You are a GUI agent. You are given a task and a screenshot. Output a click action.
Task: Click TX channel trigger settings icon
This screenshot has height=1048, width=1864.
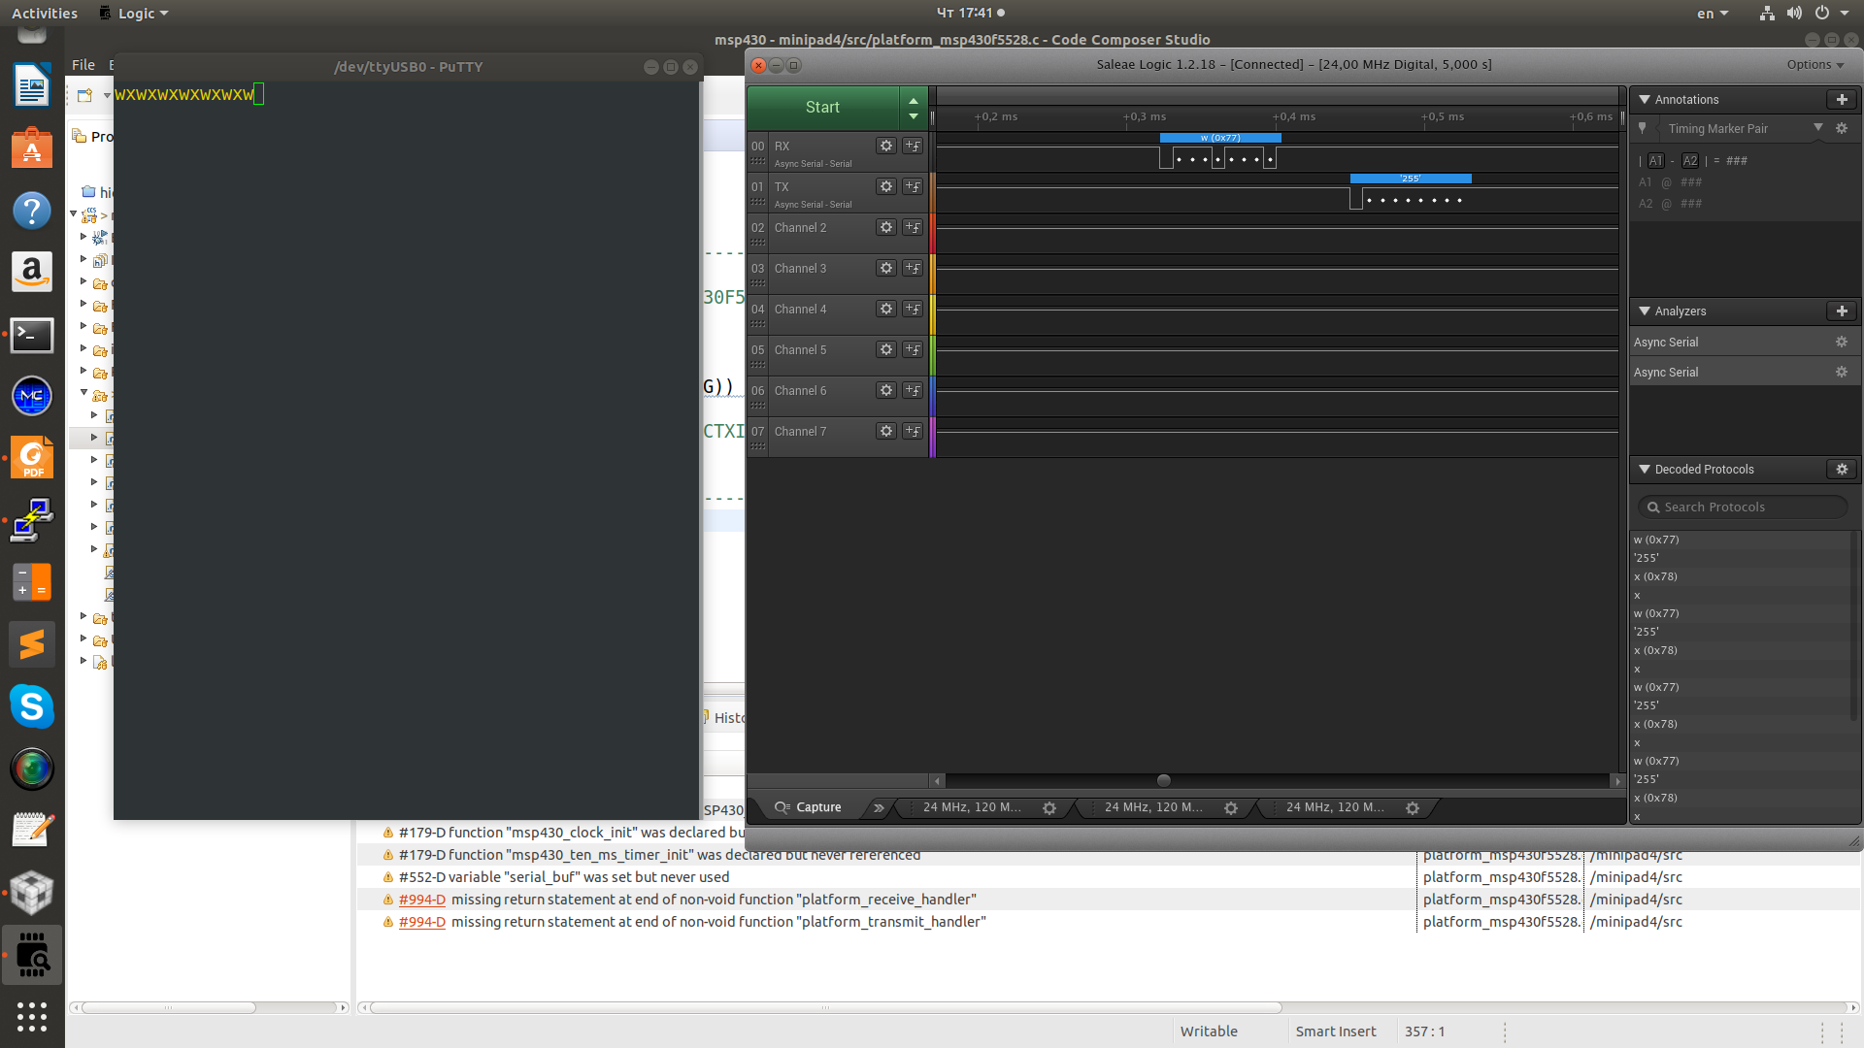[913, 186]
